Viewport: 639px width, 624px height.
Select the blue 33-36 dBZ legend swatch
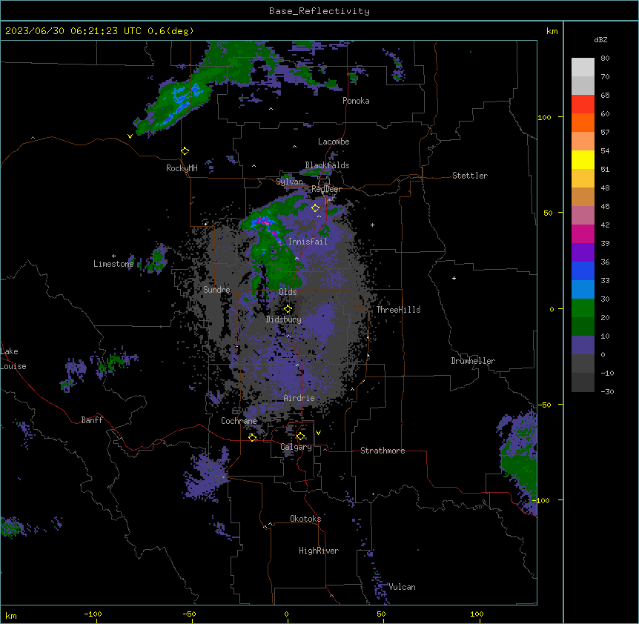tap(583, 270)
